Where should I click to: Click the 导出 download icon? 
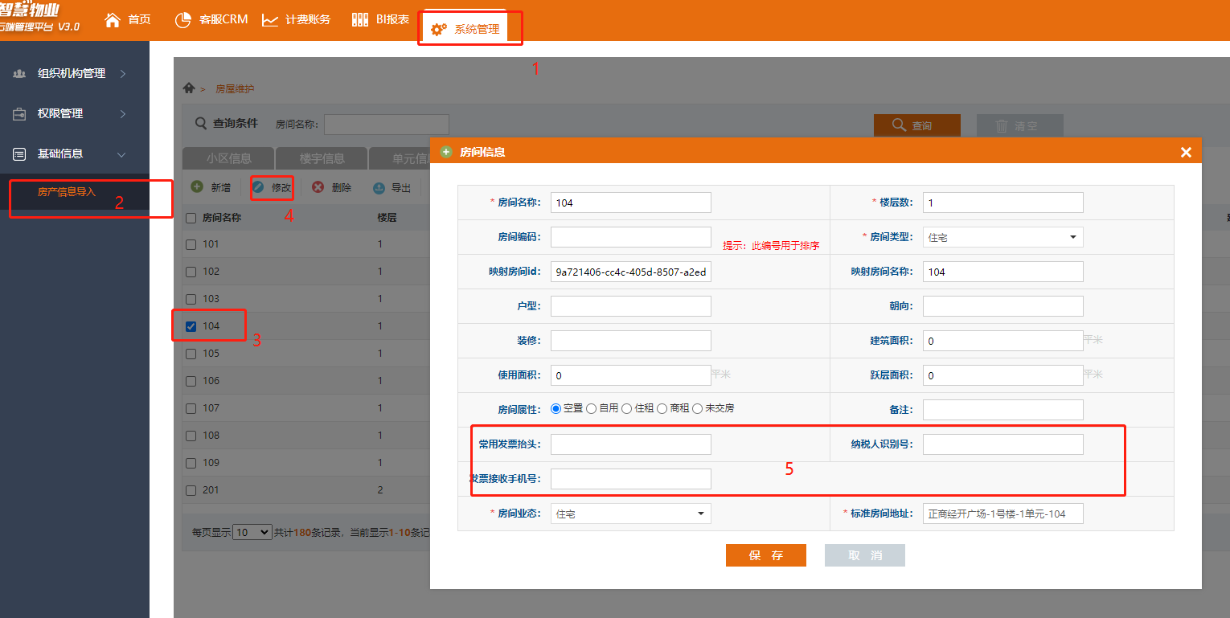(x=379, y=187)
